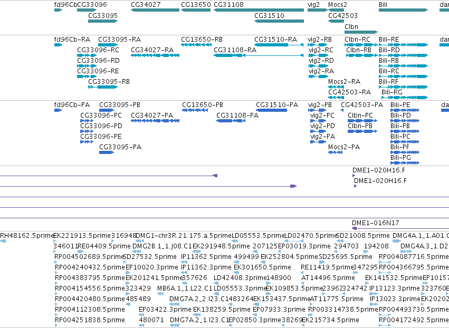Click the CG33096-PC protein label

coord(101,115)
